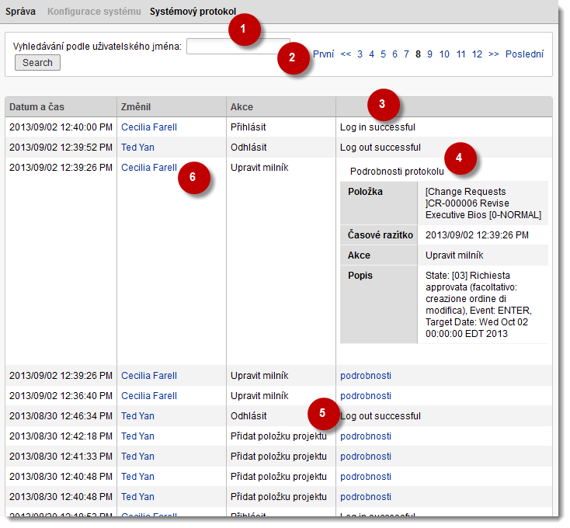
Task: Open the Správa menu
Action: [20, 12]
